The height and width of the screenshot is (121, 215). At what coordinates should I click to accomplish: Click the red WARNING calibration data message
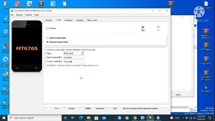pyautogui.click(x=73, y=66)
